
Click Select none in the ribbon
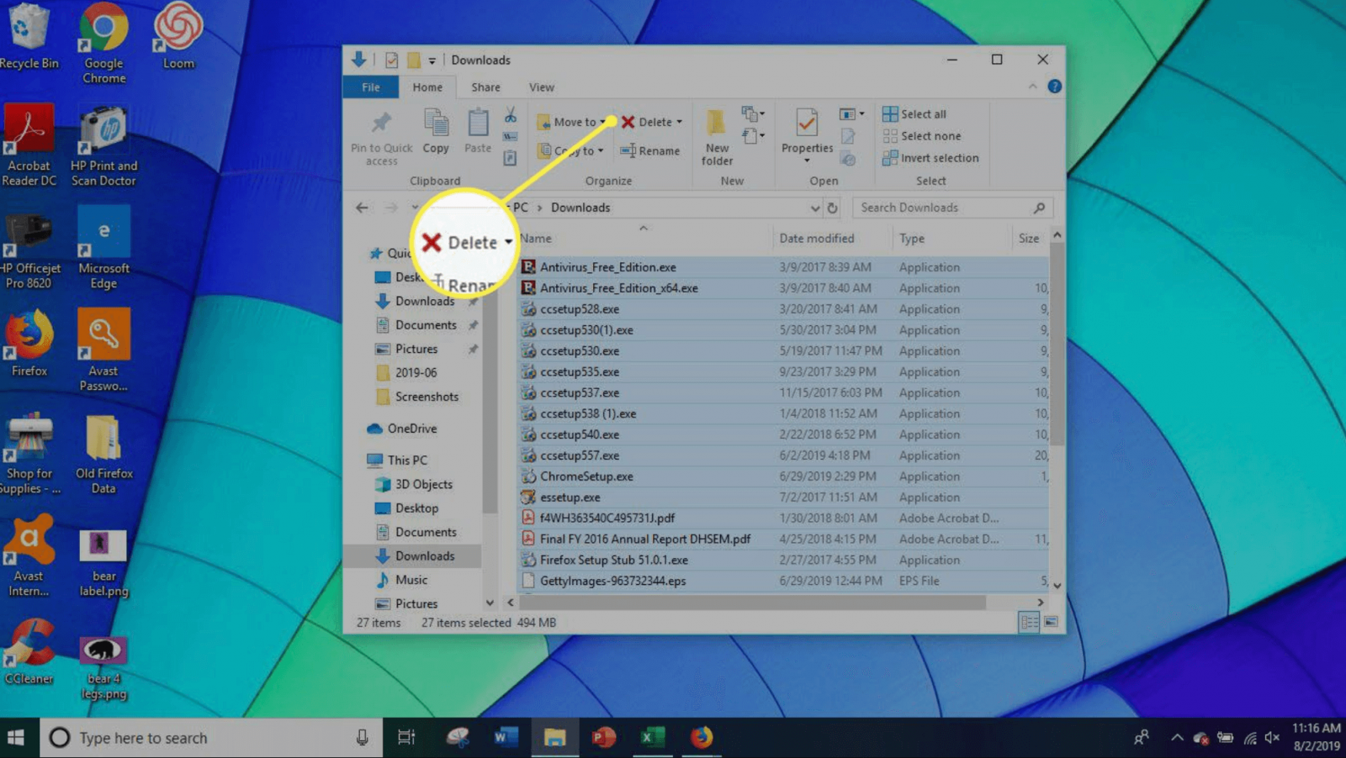click(921, 136)
